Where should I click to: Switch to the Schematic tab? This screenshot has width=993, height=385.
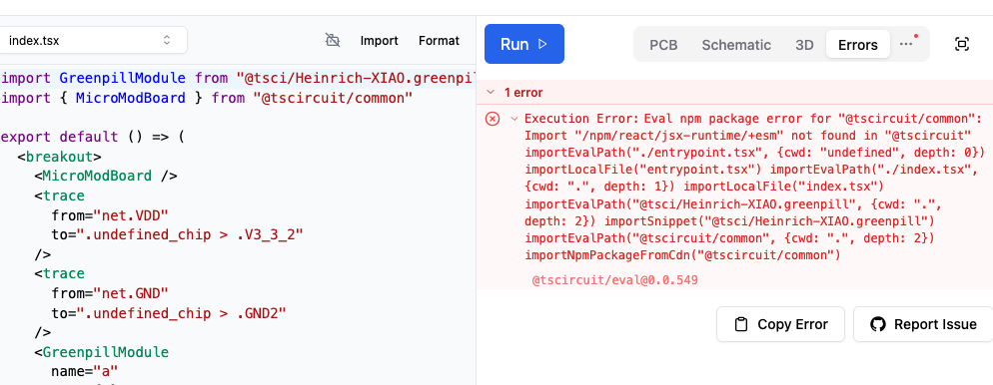736,45
